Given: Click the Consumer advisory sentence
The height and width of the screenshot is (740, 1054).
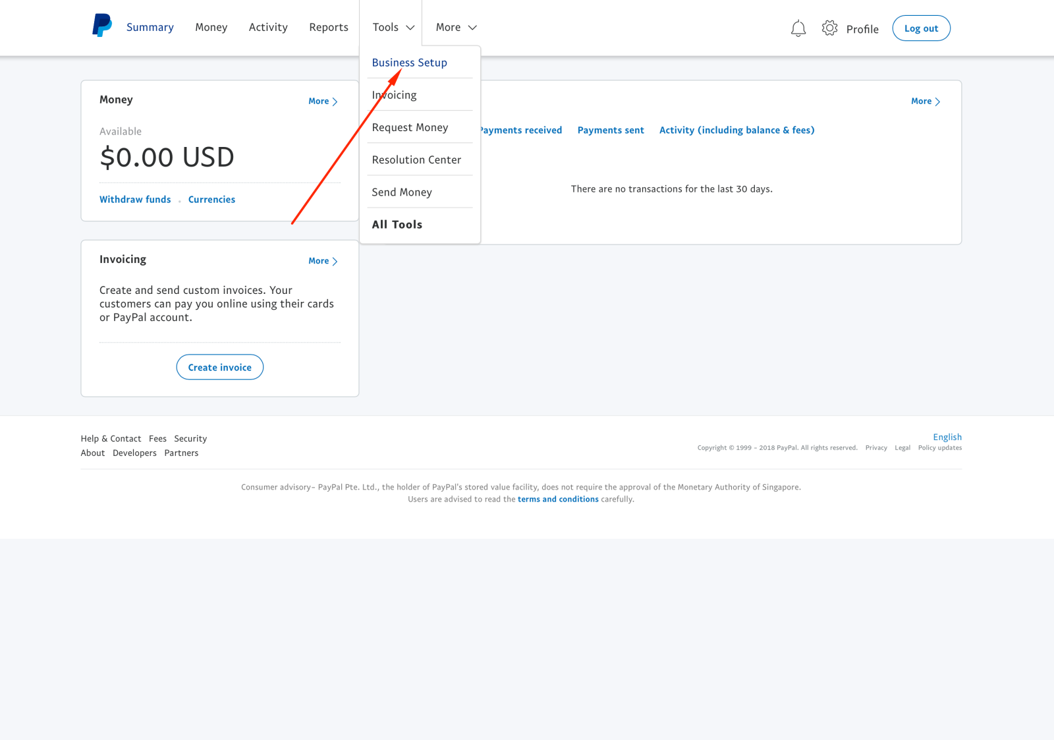Looking at the screenshot, I should 521,487.
